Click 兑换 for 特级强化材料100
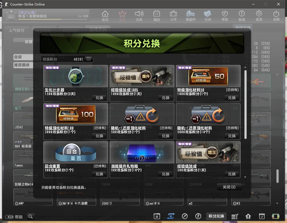 pyautogui.click(x=99, y=136)
